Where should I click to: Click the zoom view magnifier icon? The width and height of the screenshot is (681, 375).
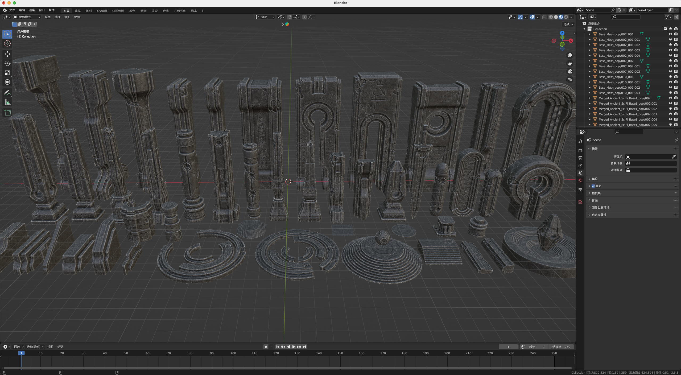[x=569, y=55]
